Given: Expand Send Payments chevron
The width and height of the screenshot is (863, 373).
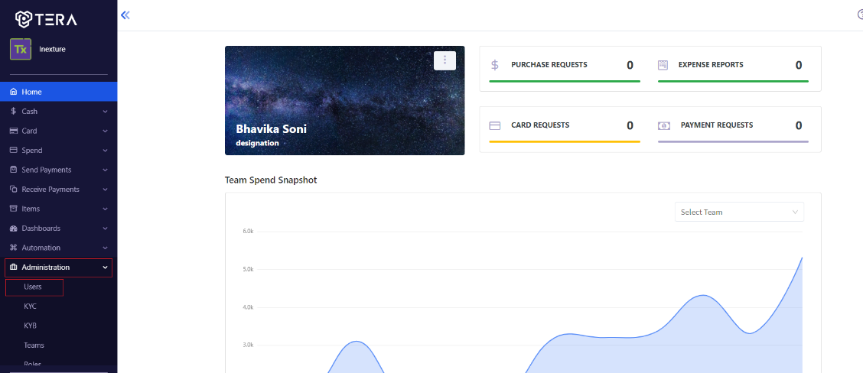Looking at the screenshot, I should click(x=105, y=170).
